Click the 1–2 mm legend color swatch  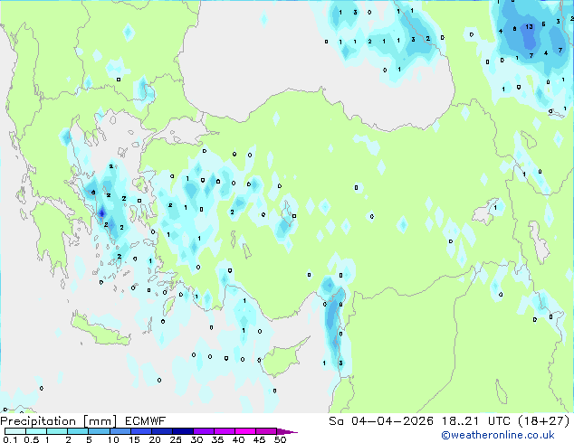[x=57, y=431]
